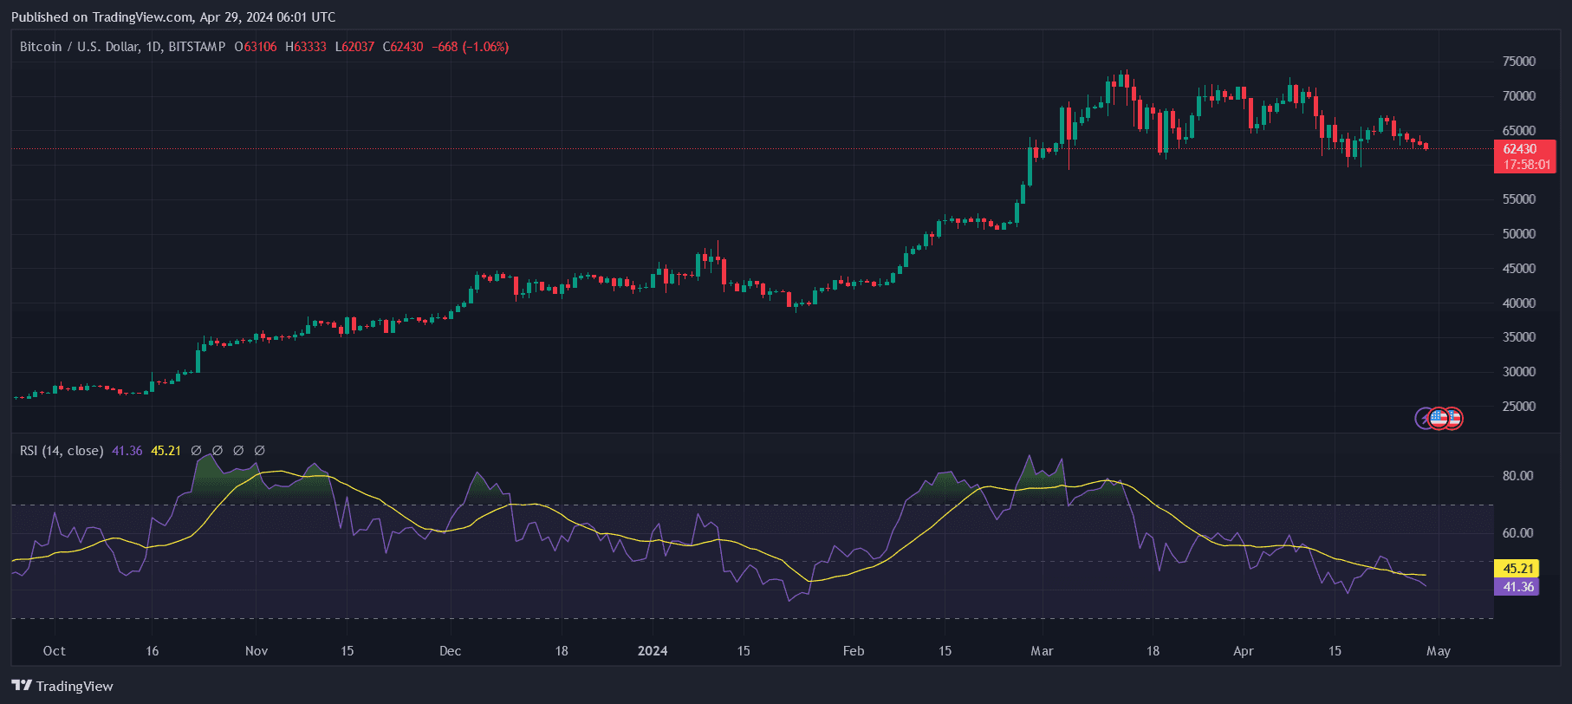Click the change value −668 (−1.06%)
The height and width of the screenshot is (704, 1572).
tap(471, 47)
